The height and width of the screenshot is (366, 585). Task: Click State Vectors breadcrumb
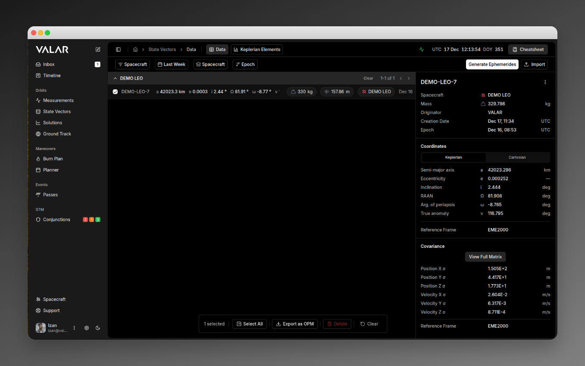162,50
